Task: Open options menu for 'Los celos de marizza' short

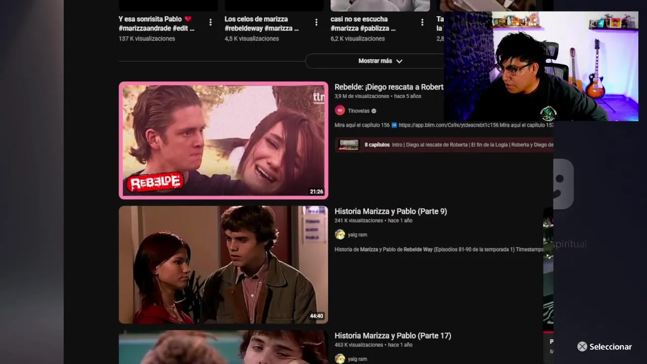Action: [316, 22]
